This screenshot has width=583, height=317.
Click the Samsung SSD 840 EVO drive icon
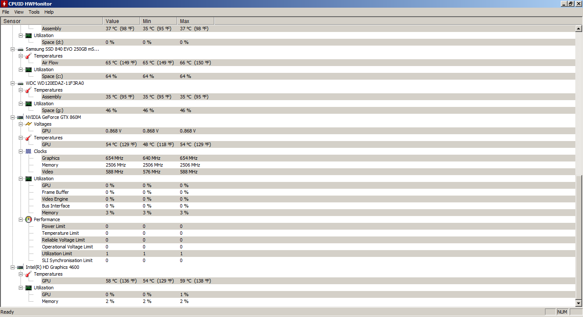coord(20,49)
